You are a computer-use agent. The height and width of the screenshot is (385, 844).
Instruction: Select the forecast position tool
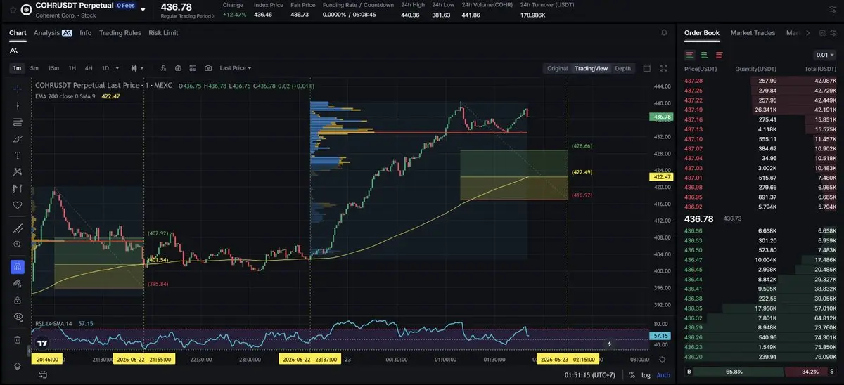pos(18,188)
